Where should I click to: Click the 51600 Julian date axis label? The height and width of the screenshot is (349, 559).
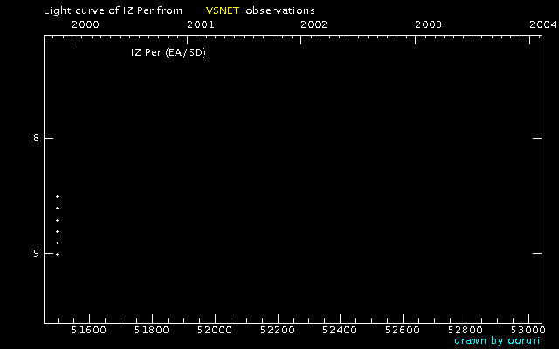point(88,331)
